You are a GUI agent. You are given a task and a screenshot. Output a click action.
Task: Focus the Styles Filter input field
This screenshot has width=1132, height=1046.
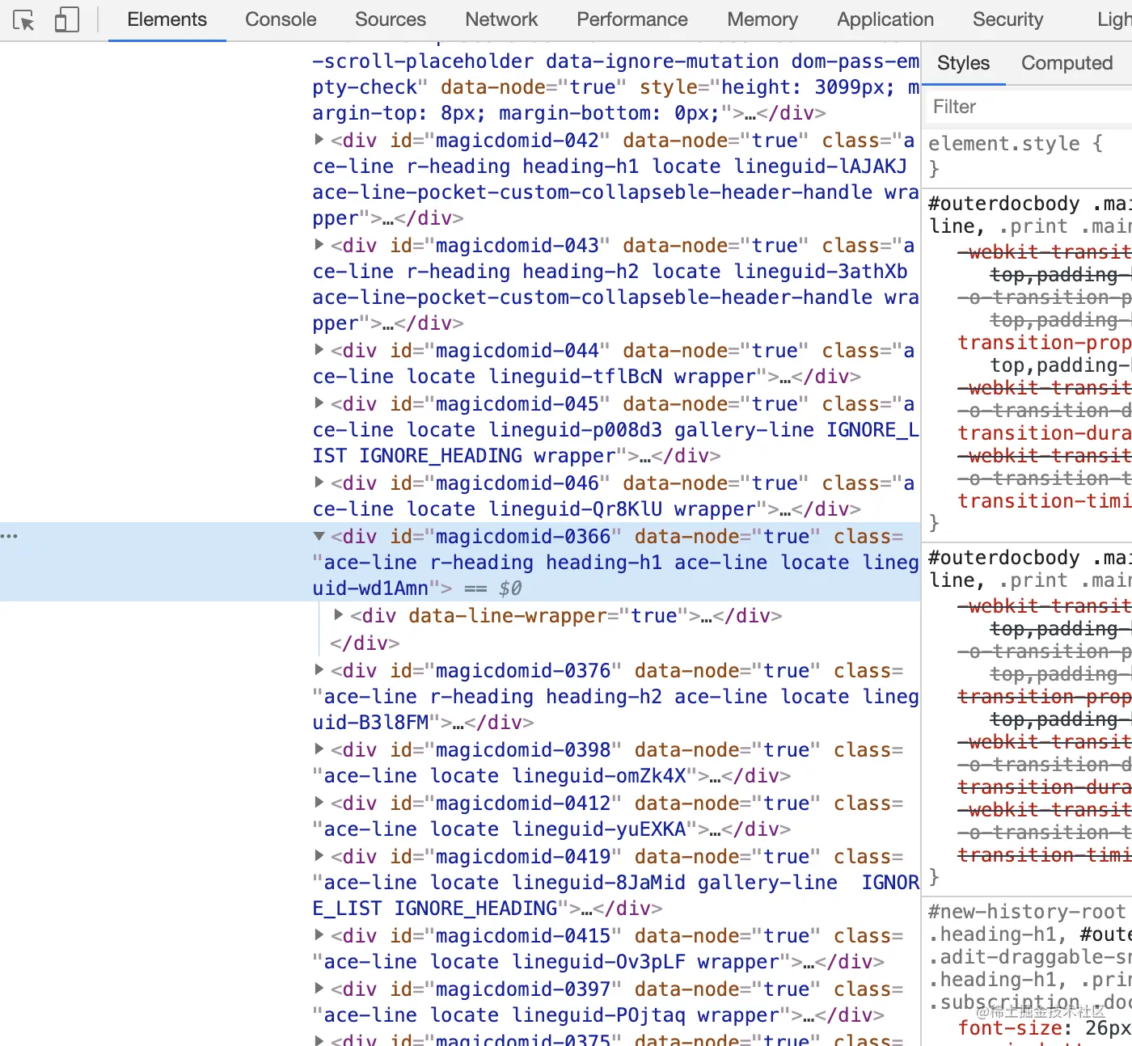pyautogui.click(x=1027, y=107)
